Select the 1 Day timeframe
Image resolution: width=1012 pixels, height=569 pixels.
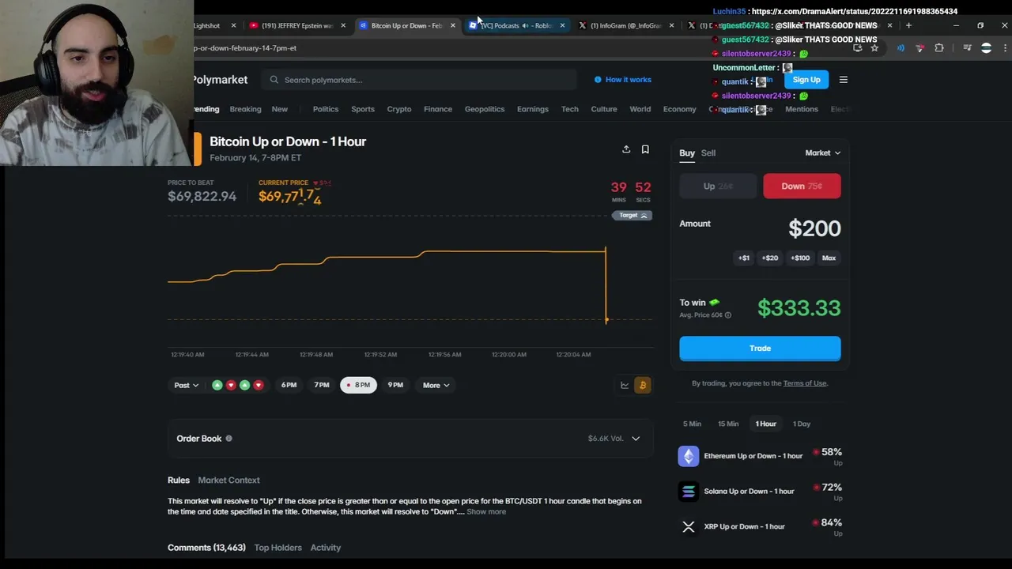point(802,424)
